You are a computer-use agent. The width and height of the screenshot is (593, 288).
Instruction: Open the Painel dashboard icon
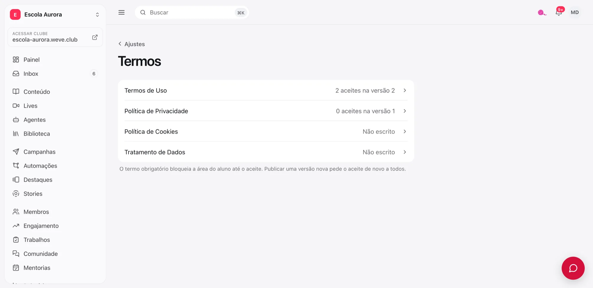(16, 60)
